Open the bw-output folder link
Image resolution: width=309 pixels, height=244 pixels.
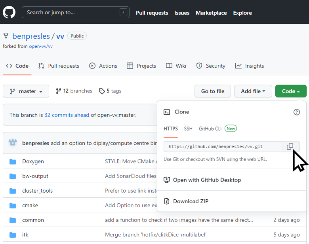pos(35,176)
